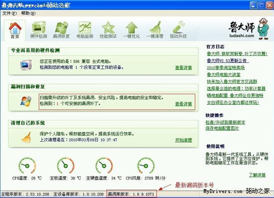Open 驱动升级 driver upgrade
The image size is (274, 198).
point(178,30)
